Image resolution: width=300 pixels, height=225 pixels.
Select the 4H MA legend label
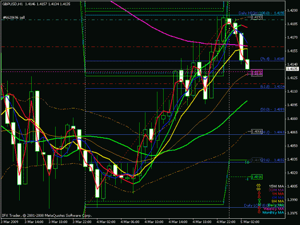click(278, 198)
